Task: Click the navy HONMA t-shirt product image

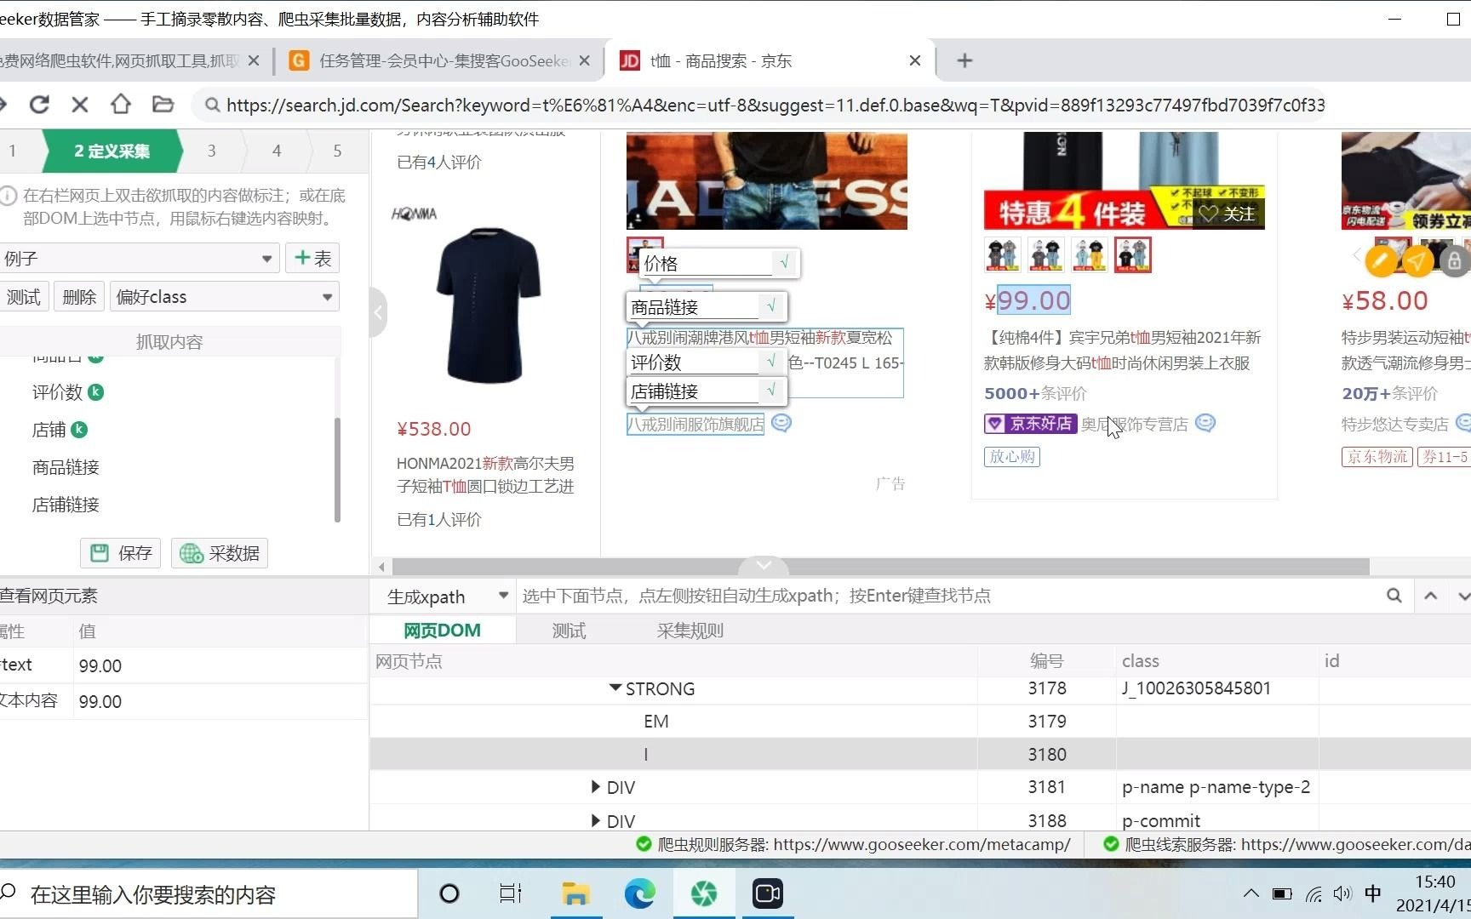Action: pos(488,305)
